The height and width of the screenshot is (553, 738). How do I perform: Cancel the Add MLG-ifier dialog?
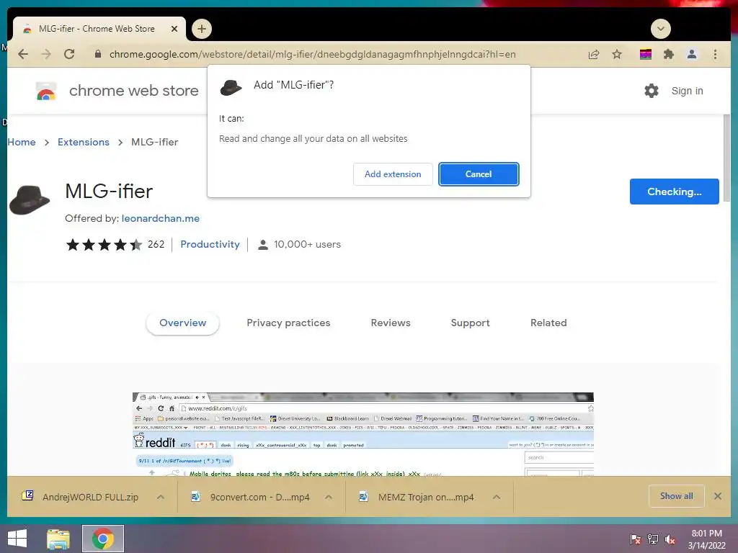(479, 174)
